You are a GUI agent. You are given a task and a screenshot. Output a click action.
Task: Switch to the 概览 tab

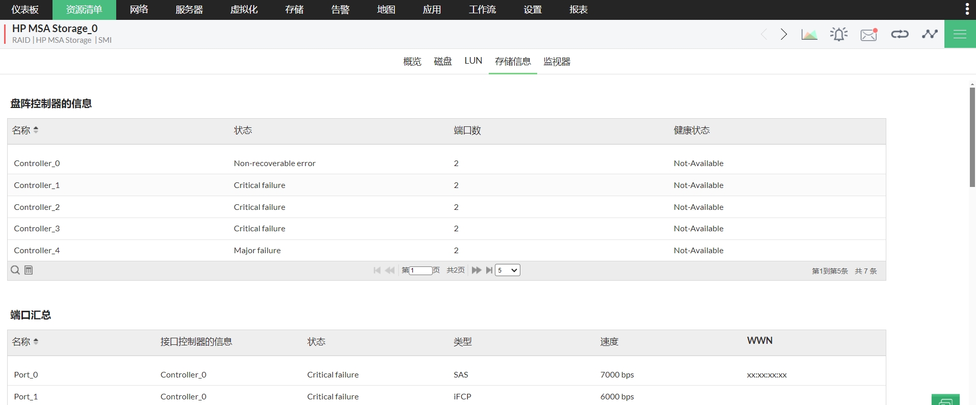click(412, 62)
